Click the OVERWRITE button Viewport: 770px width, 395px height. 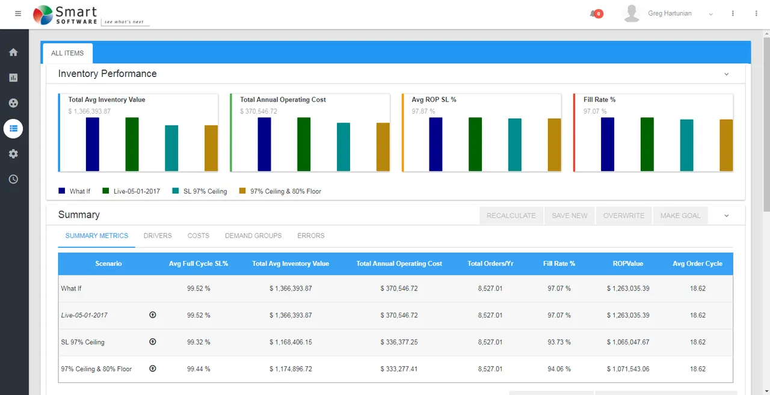(x=624, y=216)
